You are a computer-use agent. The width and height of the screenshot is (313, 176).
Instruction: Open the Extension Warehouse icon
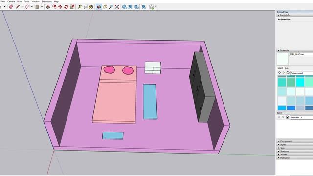click(130, 7)
